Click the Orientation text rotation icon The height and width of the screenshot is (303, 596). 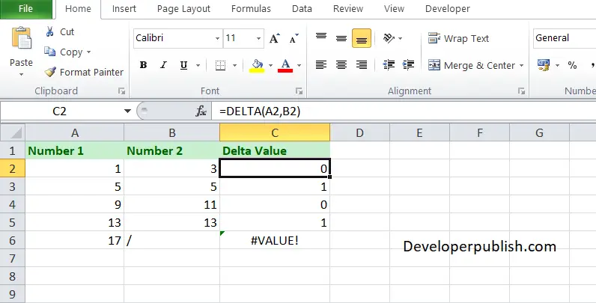(389, 38)
